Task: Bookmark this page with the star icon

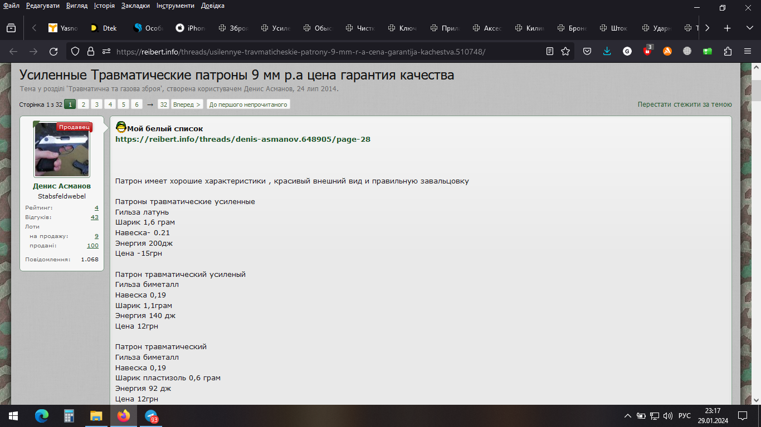Action: [x=565, y=52]
